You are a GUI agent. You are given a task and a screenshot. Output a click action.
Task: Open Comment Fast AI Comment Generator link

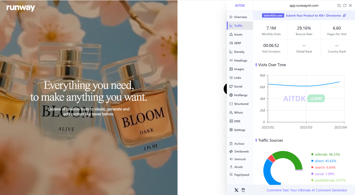307,190
